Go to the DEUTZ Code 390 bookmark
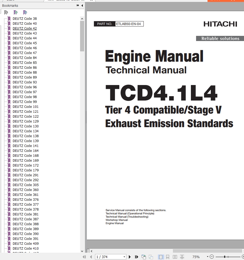The image size is (244, 260). click(x=26, y=234)
